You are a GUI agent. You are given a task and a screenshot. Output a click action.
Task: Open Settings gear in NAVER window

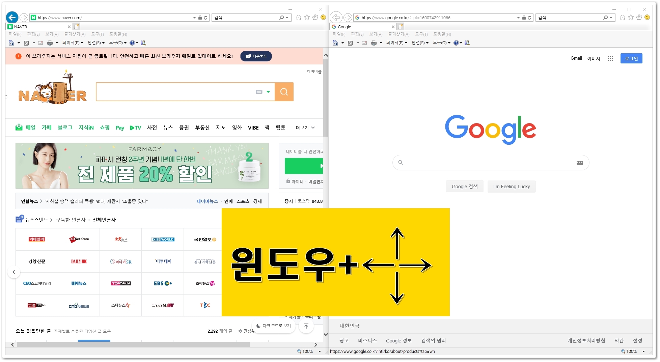[x=315, y=18]
